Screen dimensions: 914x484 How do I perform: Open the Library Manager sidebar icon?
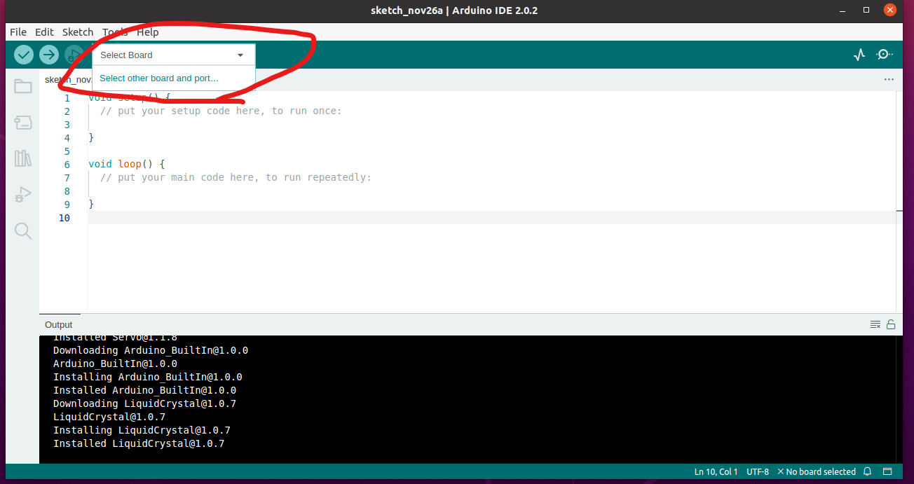(23, 158)
